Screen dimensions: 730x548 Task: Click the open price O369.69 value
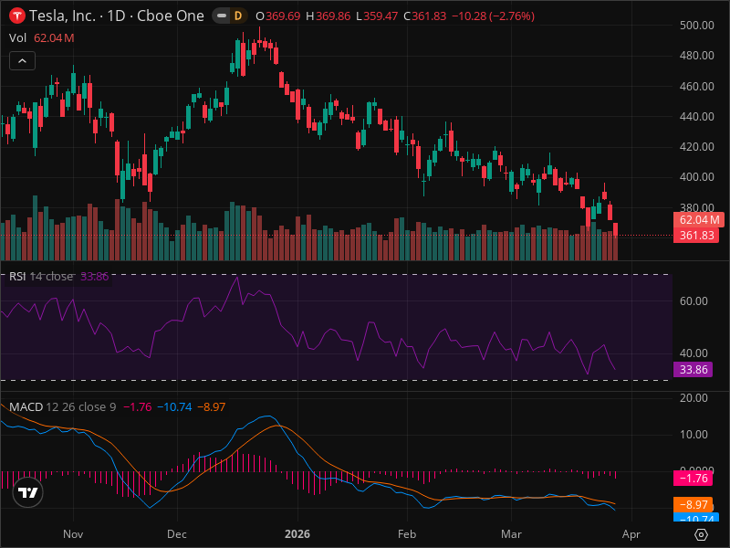pos(278,16)
